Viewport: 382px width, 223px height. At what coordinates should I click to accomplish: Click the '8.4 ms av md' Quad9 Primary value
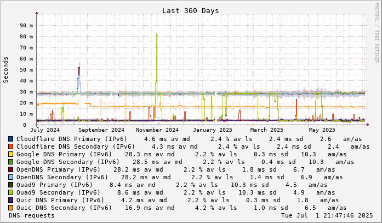click(x=133, y=185)
